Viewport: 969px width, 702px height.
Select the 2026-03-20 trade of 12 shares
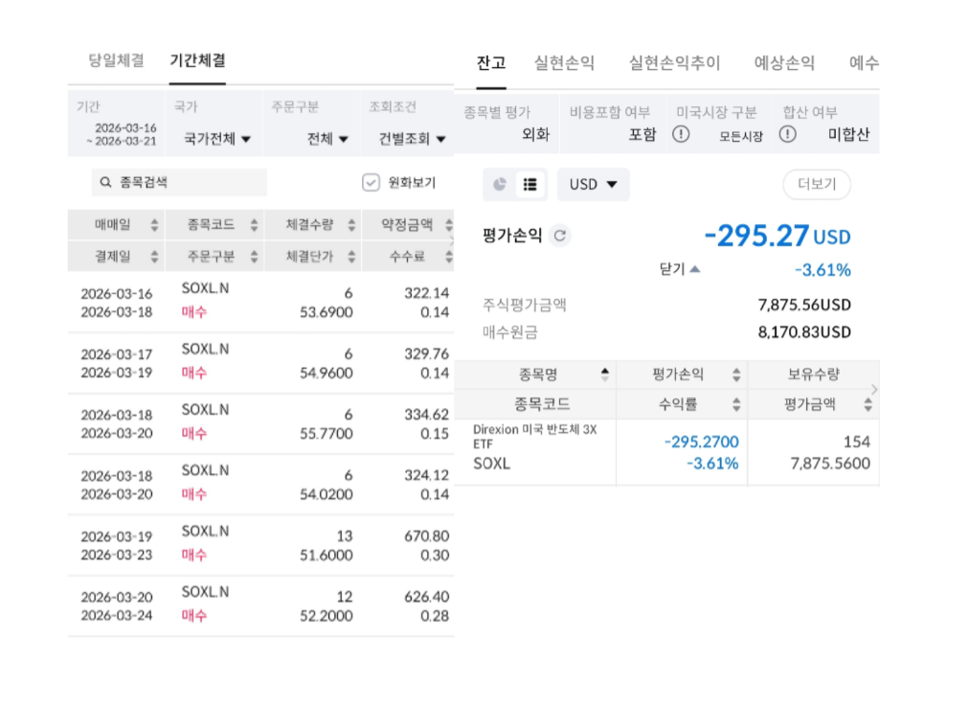(x=260, y=605)
